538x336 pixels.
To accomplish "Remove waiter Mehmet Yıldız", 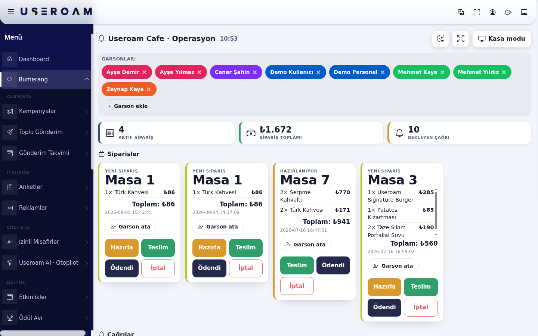I will (504, 72).
